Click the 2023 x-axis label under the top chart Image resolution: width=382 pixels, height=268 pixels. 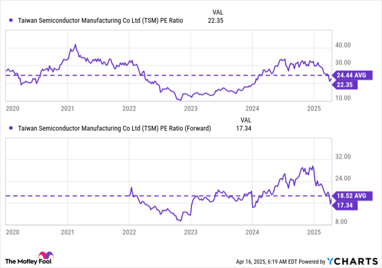(190, 109)
